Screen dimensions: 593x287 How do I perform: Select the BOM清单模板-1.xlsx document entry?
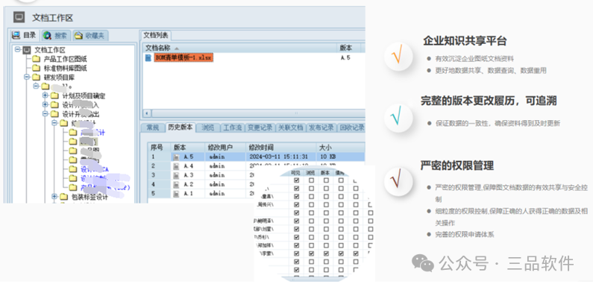tap(183, 57)
